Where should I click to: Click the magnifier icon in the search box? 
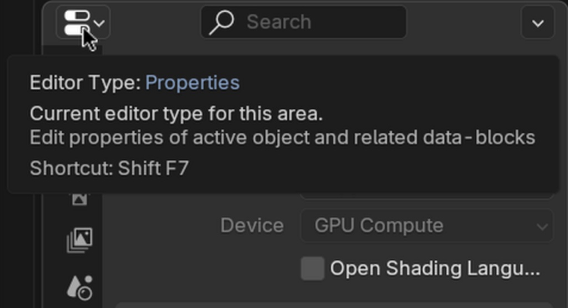coord(221,23)
